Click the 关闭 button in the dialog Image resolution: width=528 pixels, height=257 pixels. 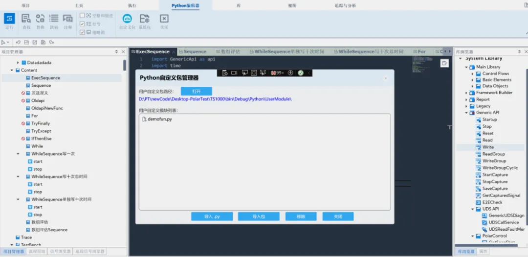(x=338, y=217)
